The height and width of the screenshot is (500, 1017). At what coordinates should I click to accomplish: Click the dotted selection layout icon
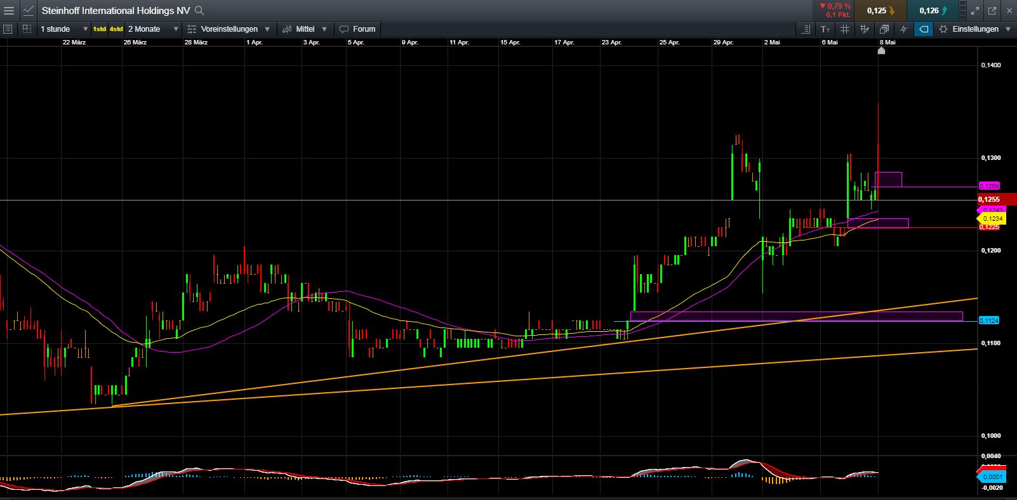point(27,29)
